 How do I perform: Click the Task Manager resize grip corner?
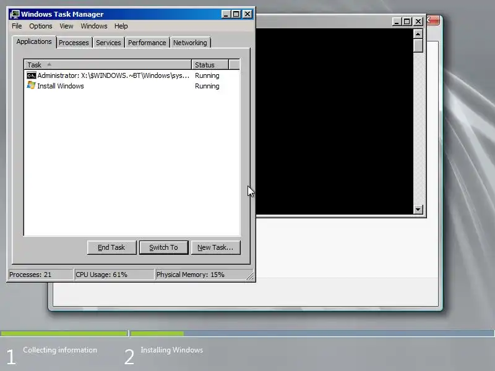(x=250, y=276)
